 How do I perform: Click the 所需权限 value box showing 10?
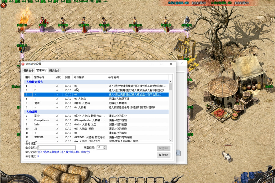point(100,147)
